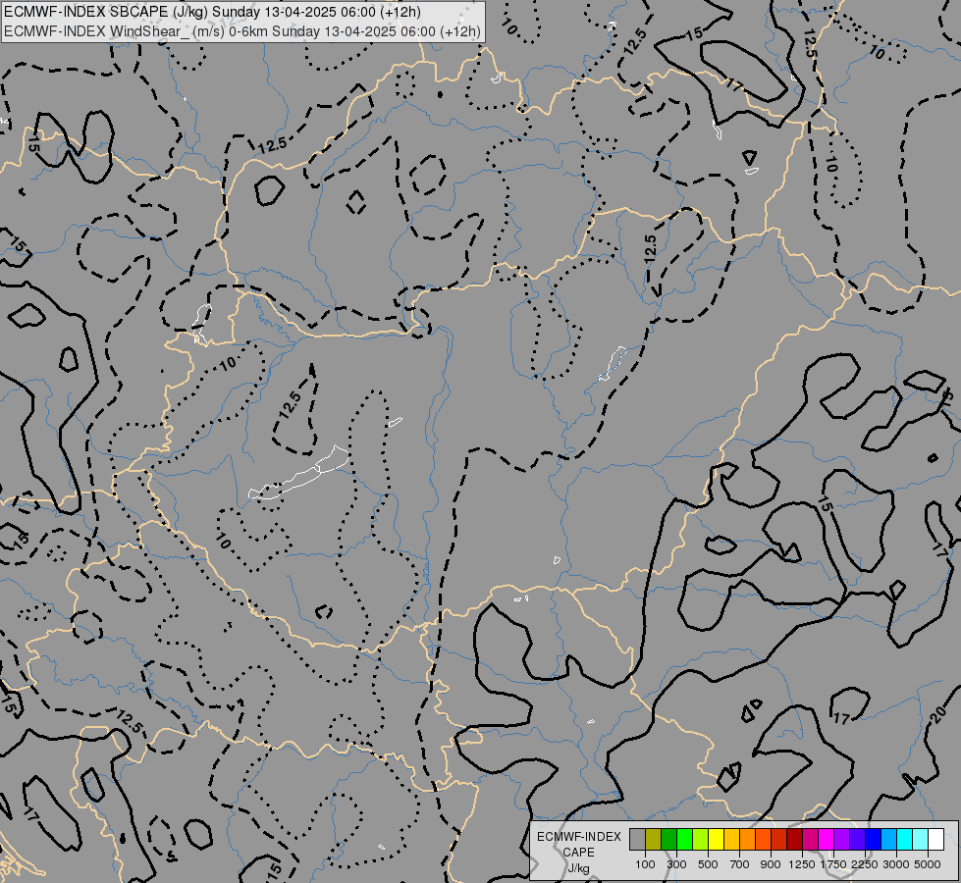Click the cyan swatch right of 3000
This screenshot has width=961, height=883.
click(x=905, y=840)
